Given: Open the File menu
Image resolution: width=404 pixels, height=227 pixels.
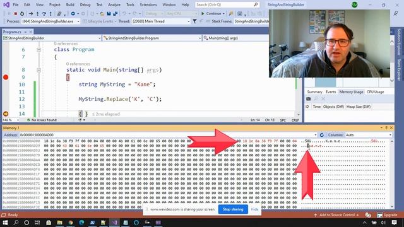Looking at the screenshot, I should (x=16, y=4).
